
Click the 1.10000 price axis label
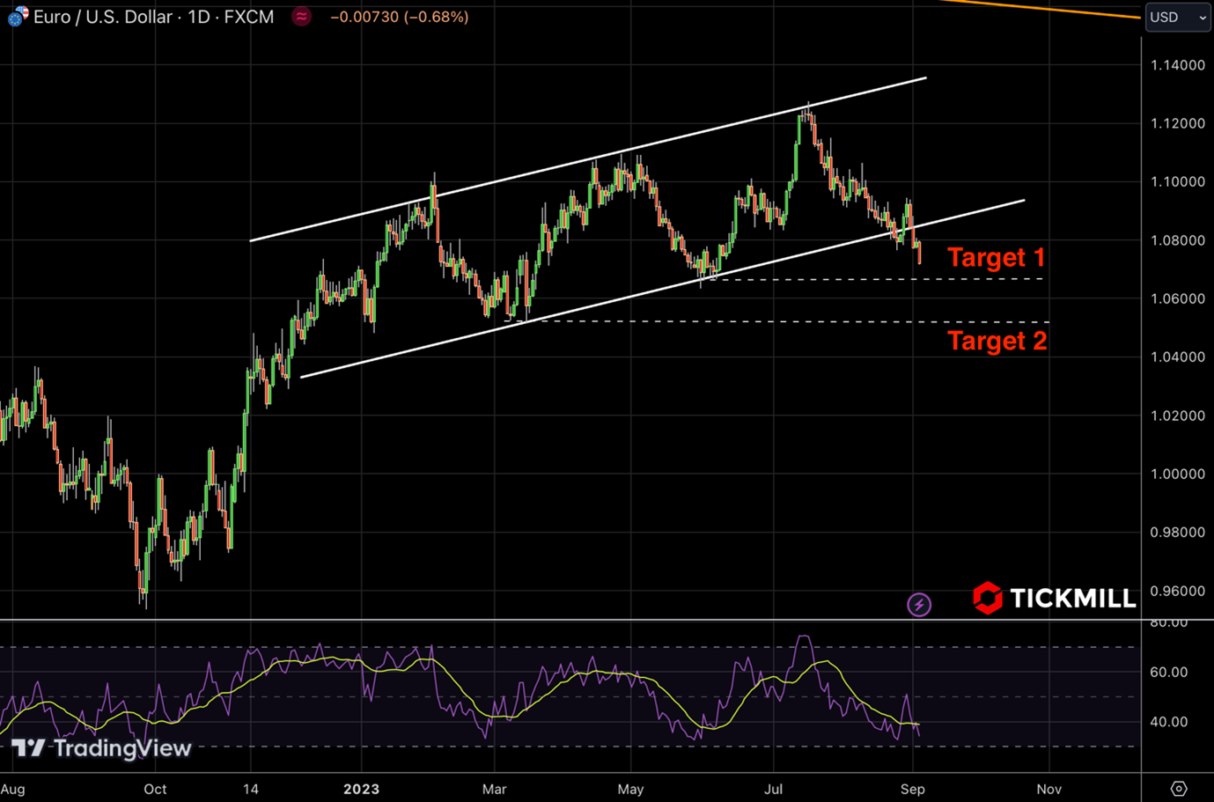tap(1178, 181)
